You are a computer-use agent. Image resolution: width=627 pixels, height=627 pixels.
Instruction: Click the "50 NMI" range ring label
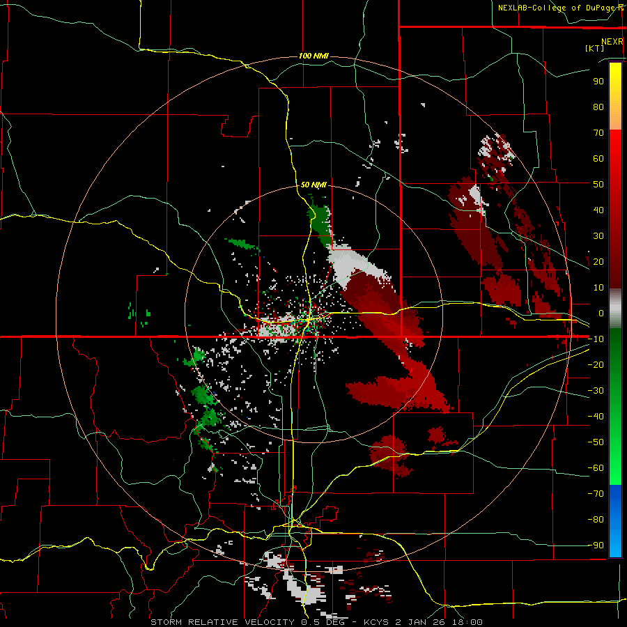[x=313, y=185]
